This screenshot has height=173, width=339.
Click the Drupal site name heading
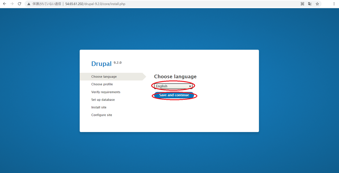pyautogui.click(x=101, y=64)
